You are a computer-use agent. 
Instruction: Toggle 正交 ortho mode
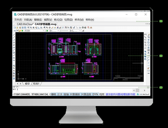click(x=60, y=94)
